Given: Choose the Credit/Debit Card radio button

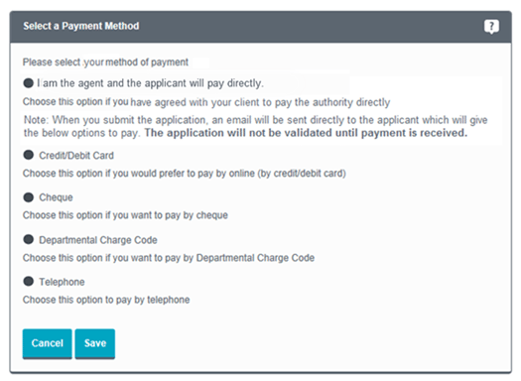Looking at the screenshot, I should coord(29,155).
